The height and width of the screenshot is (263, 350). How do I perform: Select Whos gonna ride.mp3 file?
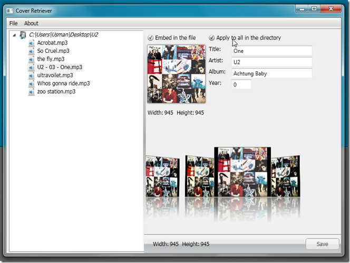click(x=64, y=83)
